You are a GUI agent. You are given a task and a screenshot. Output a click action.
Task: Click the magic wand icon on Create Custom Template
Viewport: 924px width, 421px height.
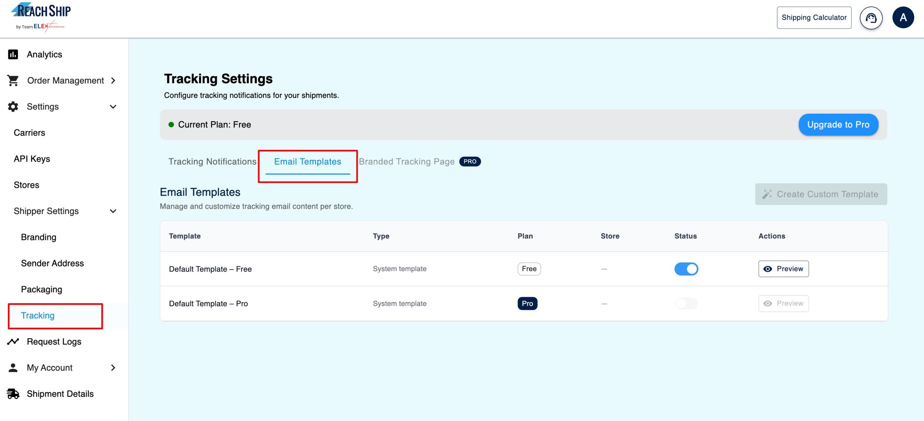(767, 194)
